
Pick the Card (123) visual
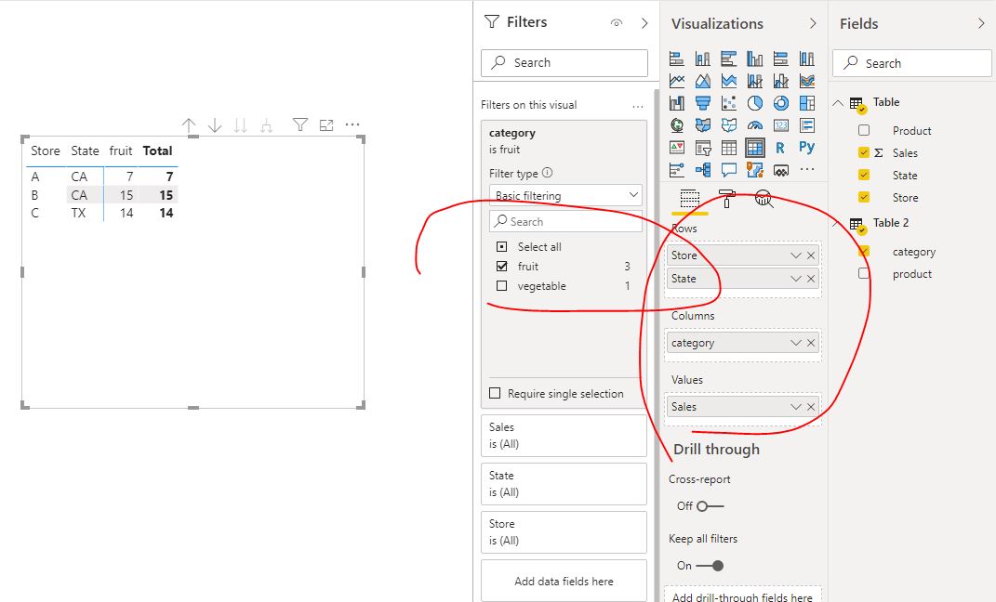(780, 125)
